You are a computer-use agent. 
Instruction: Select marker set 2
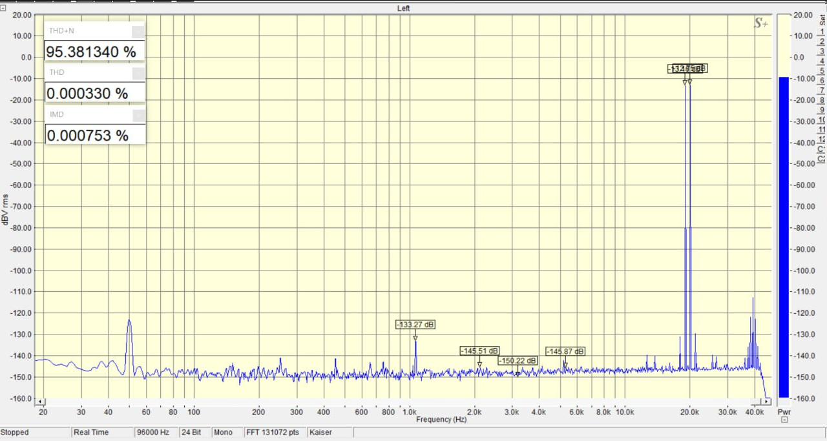[822, 41]
